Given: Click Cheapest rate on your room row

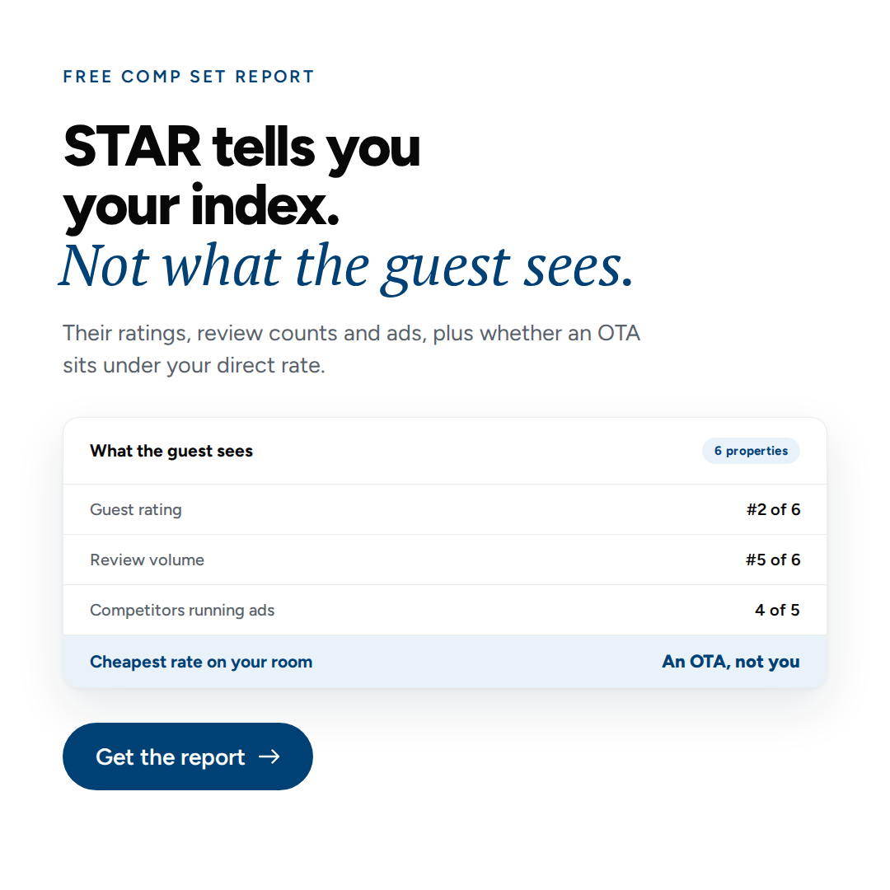Looking at the screenshot, I should [445, 661].
